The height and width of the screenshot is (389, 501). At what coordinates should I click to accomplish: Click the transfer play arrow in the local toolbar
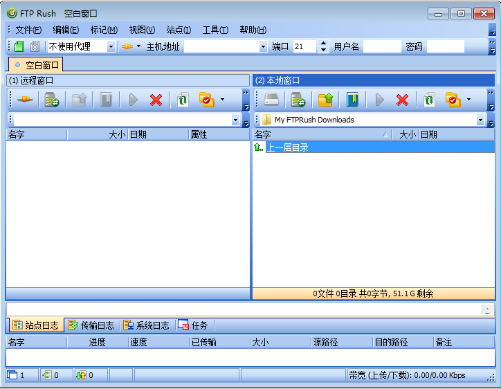(x=379, y=100)
